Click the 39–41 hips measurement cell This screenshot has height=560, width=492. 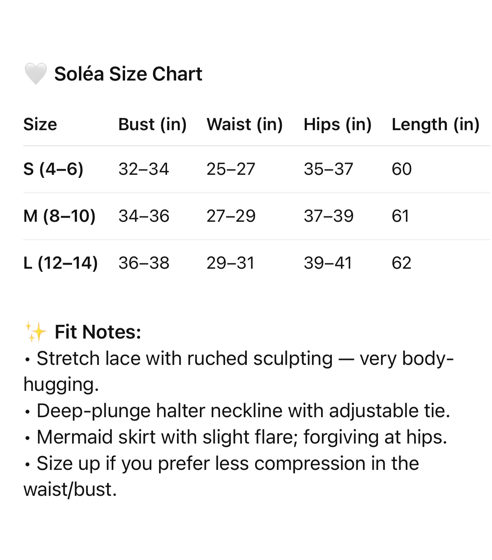coord(328,263)
